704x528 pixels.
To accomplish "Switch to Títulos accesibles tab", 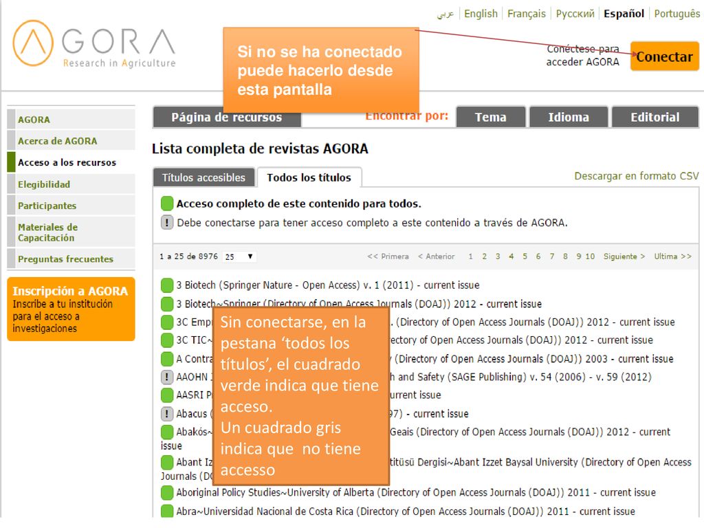I will (x=203, y=177).
